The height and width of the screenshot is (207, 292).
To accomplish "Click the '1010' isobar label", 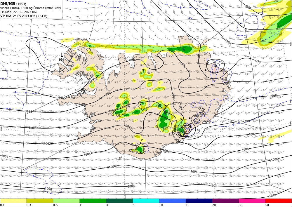I will click(x=273, y=195).
